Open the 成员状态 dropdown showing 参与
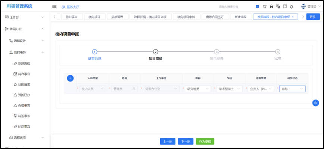Viewport: 324px width, 149px height. (x=292, y=89)
